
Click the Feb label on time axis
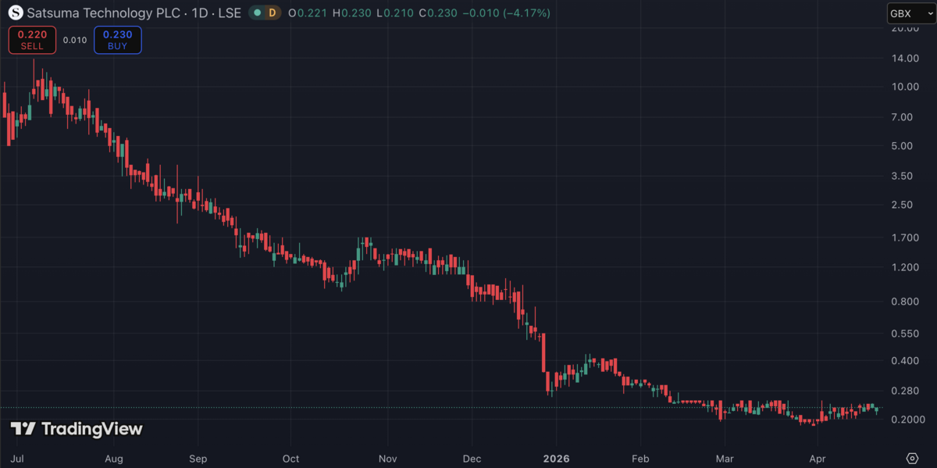point(640,459)
